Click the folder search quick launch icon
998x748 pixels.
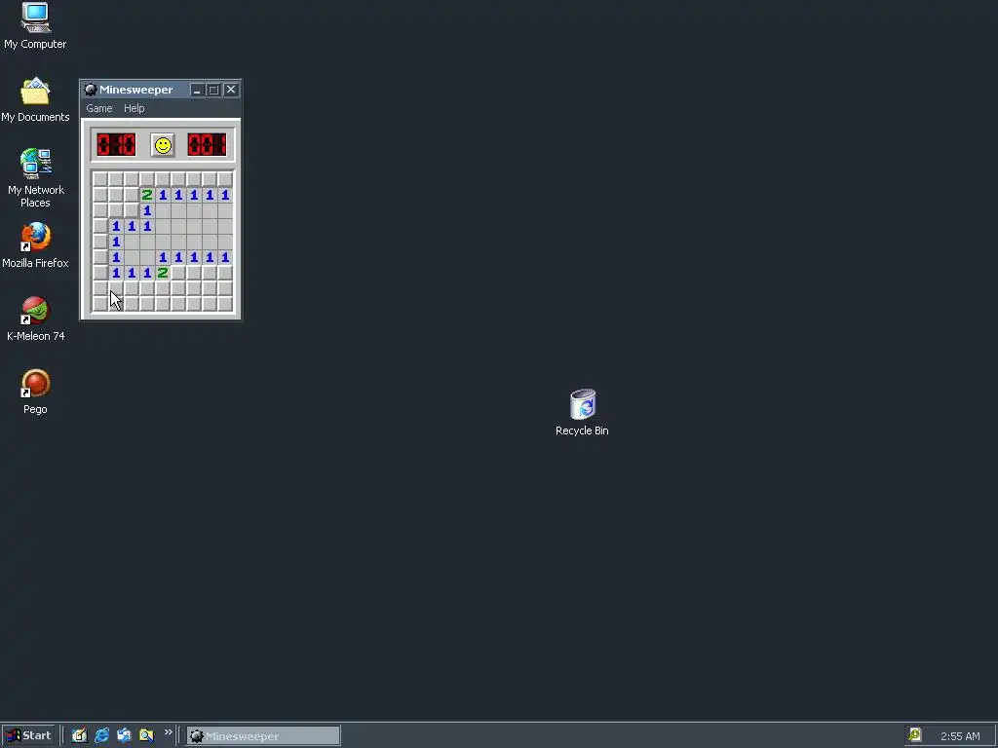pyautogui.click(x=146, y=735)
